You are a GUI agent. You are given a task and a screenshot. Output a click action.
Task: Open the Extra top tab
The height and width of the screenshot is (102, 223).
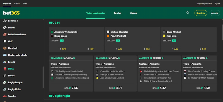point(25,4)
